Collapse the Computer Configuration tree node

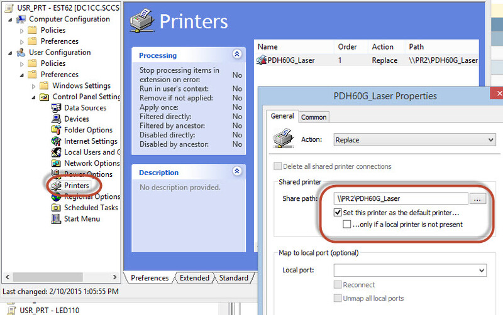10,20
